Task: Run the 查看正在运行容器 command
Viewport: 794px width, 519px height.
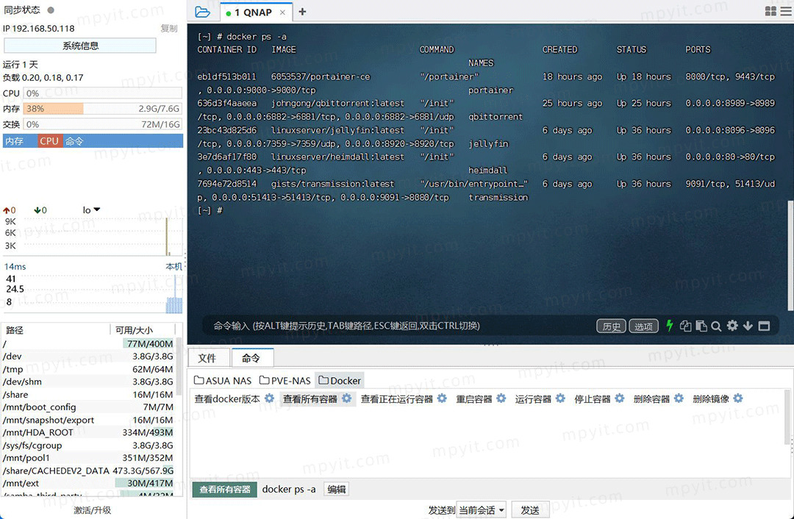Action: pyautogui.click(x=396, y=399)
